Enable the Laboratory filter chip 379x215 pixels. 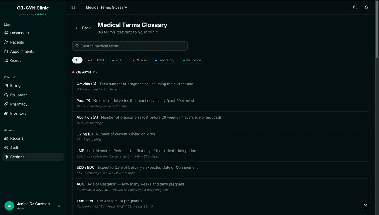165,60
